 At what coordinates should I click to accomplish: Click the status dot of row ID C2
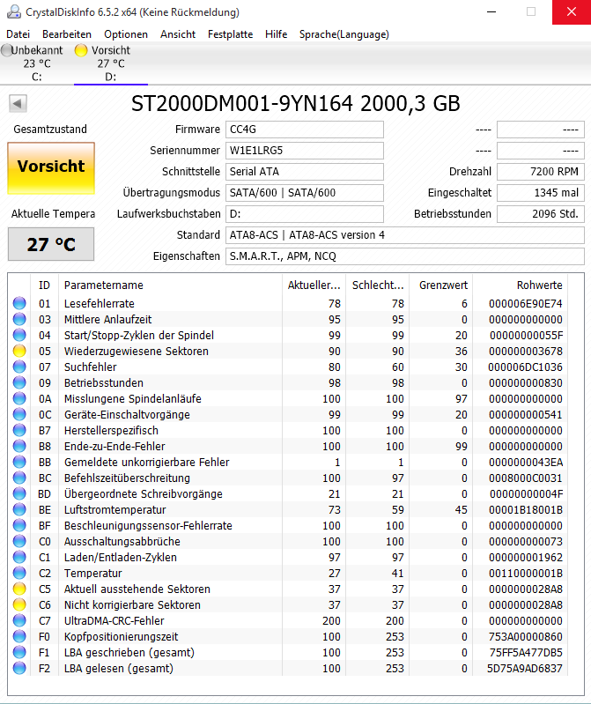tap(19, 573)
